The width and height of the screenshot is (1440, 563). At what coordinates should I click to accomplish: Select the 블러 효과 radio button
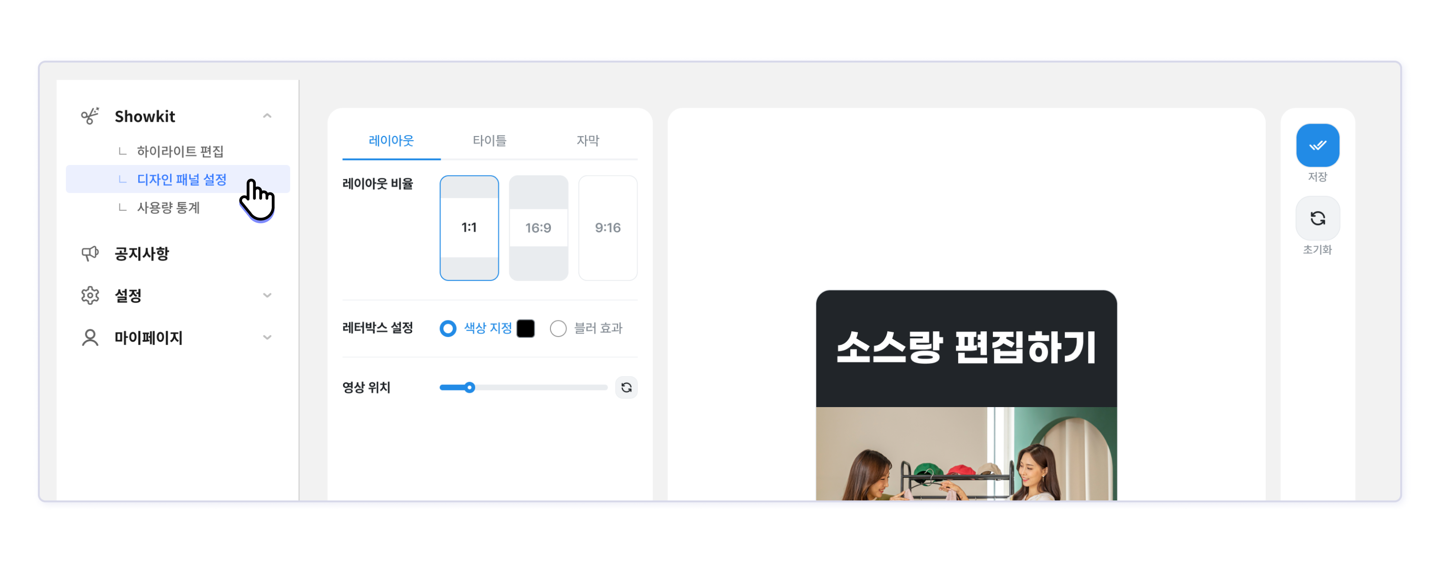(x=558, y=328)
